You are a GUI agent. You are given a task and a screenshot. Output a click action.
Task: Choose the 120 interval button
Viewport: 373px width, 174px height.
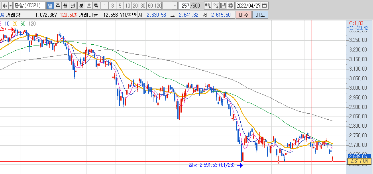pyautogui.click(x=158, y=5)
